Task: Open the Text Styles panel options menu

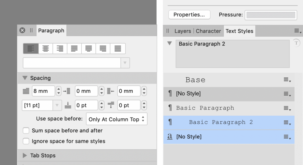Action: click(x=298, y=31)
